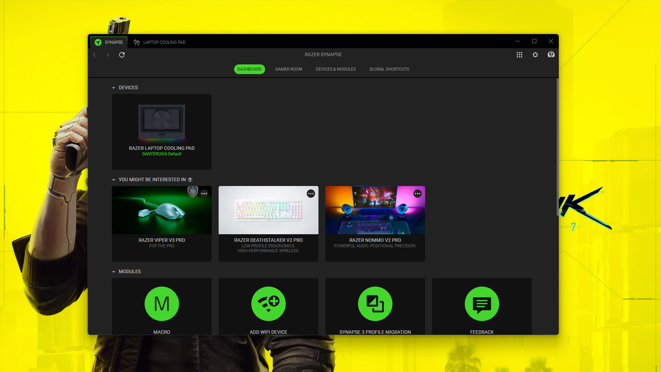
Task: Open the Razer Nommo V2 Pro product image
Action: point(375,210)
